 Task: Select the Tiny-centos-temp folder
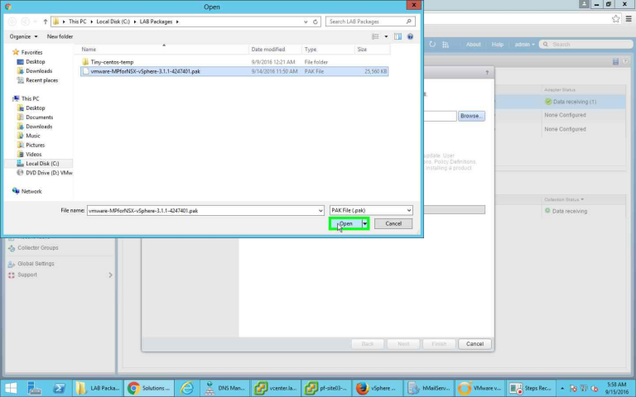point(112,62)
